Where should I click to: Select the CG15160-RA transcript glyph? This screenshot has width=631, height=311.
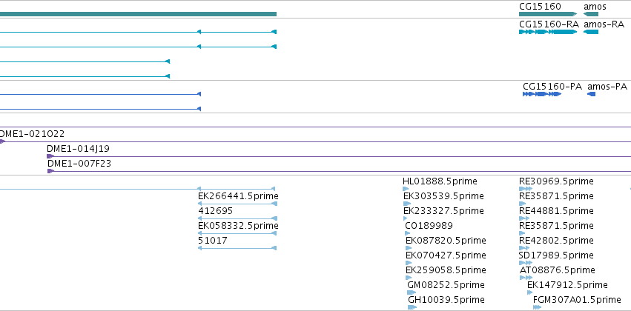548,32
